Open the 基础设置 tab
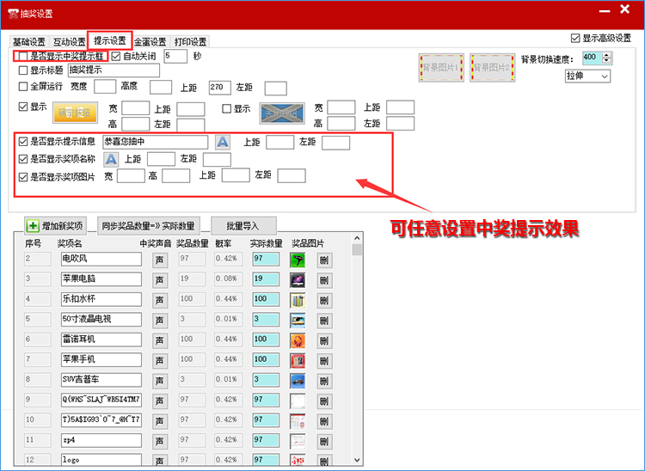 (29, 41)
